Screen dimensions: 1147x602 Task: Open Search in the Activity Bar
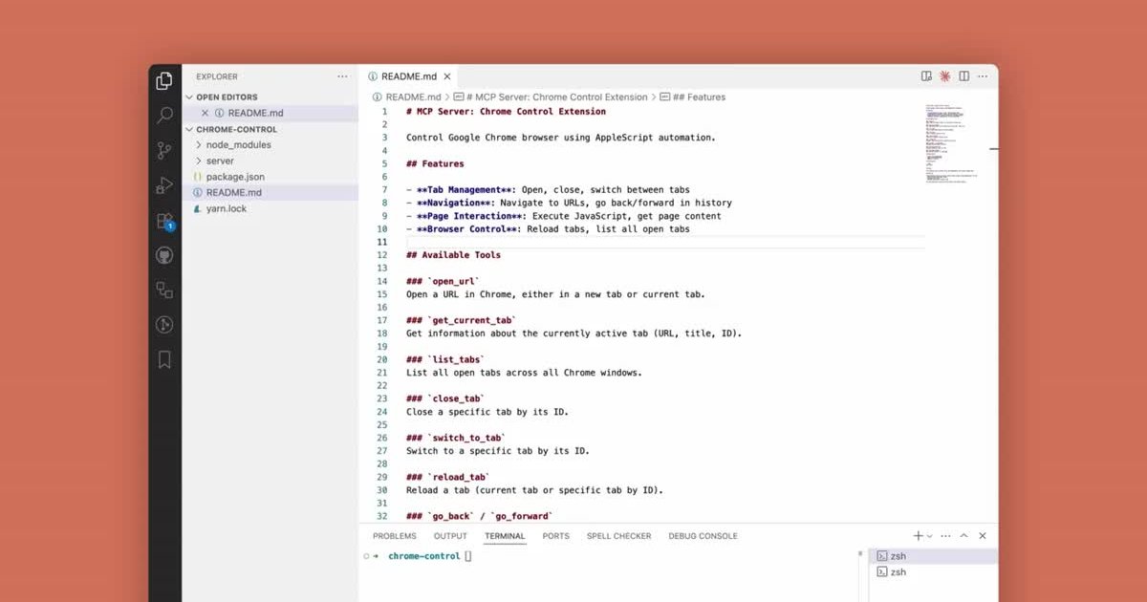pos(163,116)
